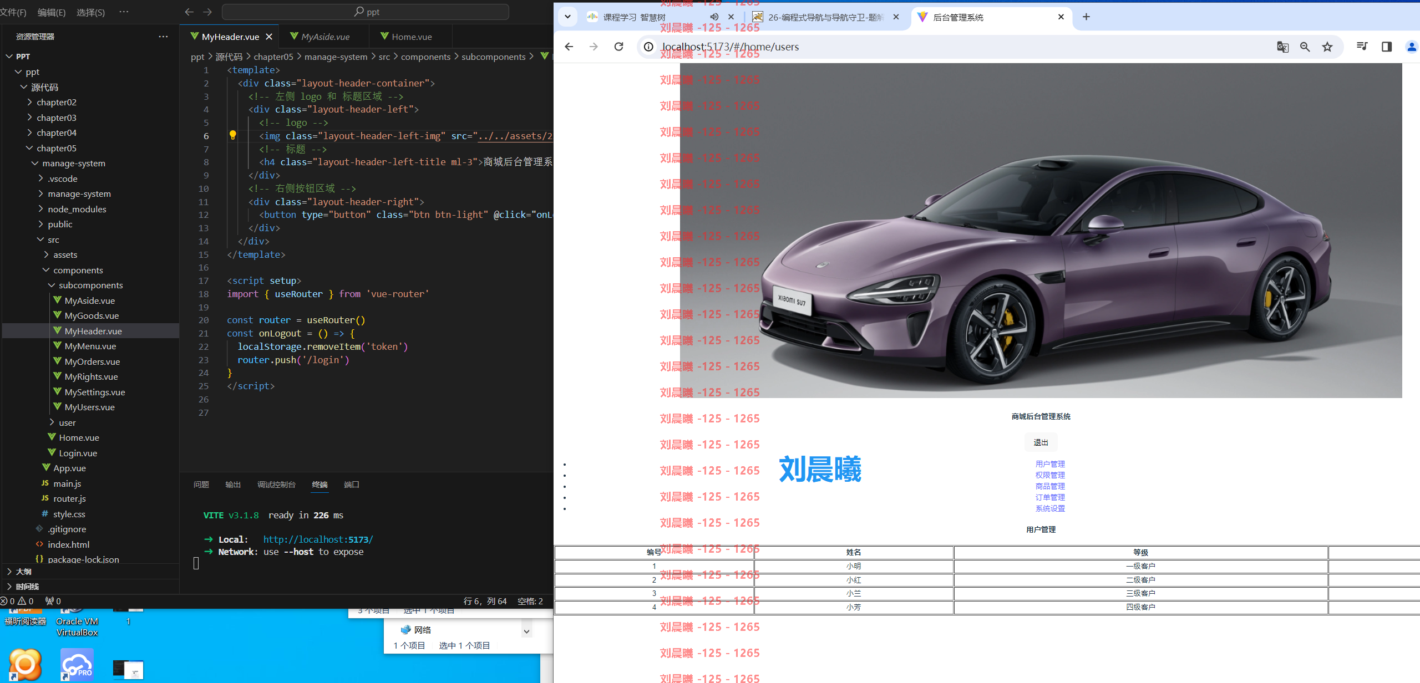The height and width of the screenshot is (683, 1420).
Task: Click the lightbulb quick-fix icon on line 6
Action: tap(233, 135)
